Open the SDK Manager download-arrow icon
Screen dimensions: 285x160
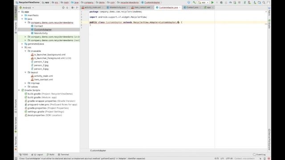click(x=255, y=3)
